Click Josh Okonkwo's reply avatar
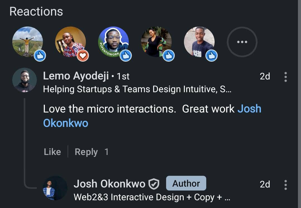301x208 pixels. point(55,188)
